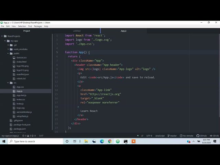Open App.css file

pos(20,87)
